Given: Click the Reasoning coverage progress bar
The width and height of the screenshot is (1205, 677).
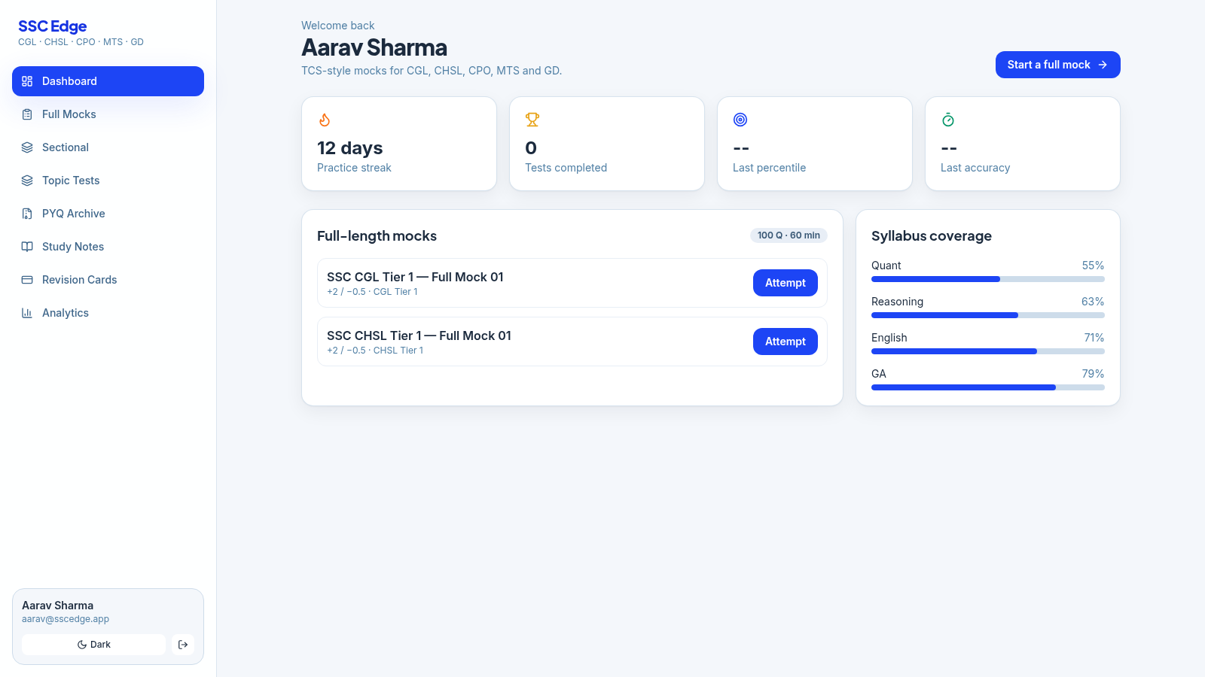Looking at the screenshot, I should [x=988, y=315].
